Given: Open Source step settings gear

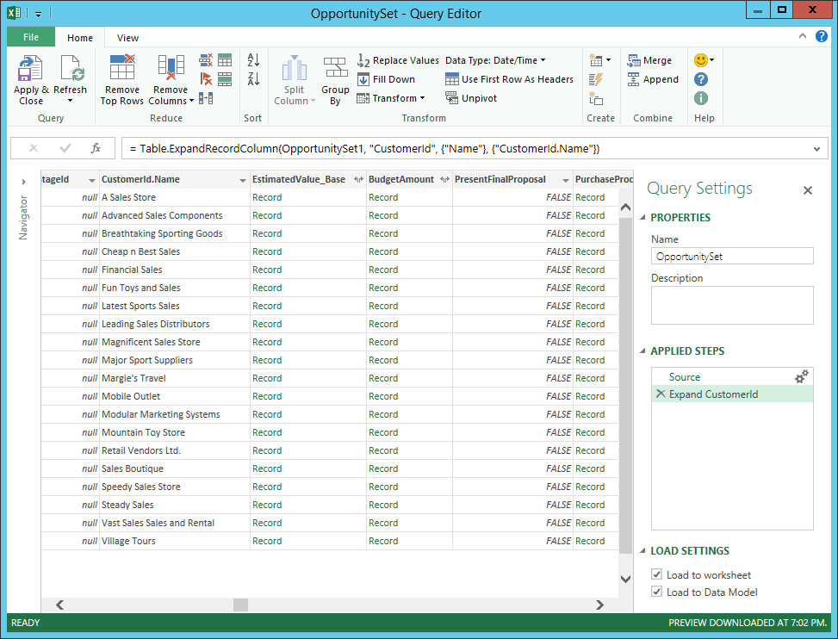Looking at the screenshot, I should click(x=802, y=376).
